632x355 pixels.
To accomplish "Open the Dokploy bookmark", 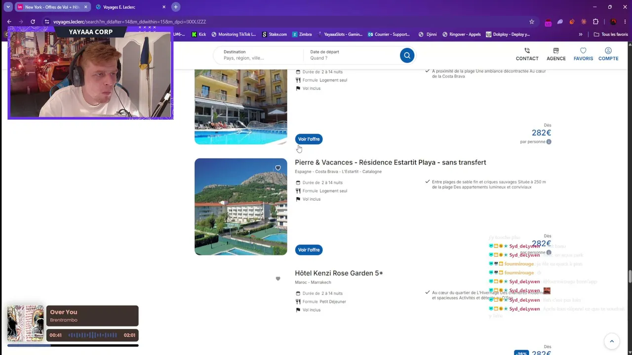I will (508, 35).
